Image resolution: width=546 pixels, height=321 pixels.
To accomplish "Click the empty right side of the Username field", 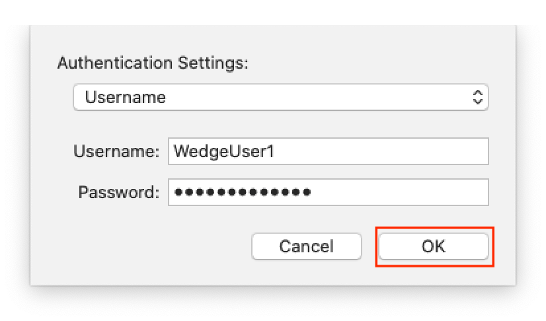I will (x=397, y=151).
